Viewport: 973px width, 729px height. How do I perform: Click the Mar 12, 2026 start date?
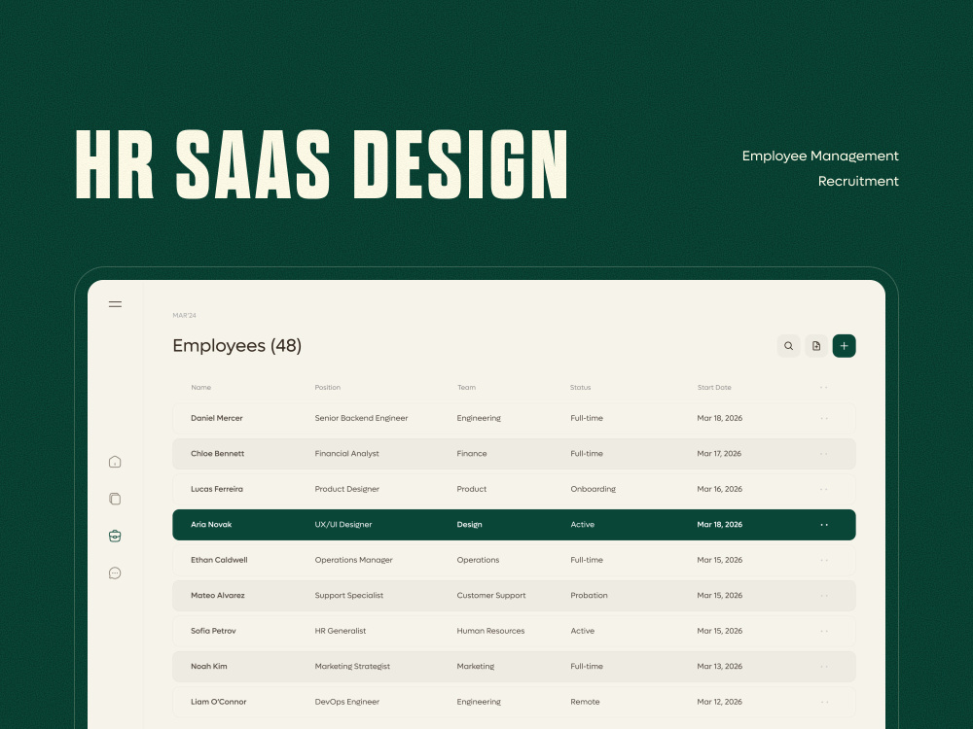pyautogui.click(x=720, y=702)
